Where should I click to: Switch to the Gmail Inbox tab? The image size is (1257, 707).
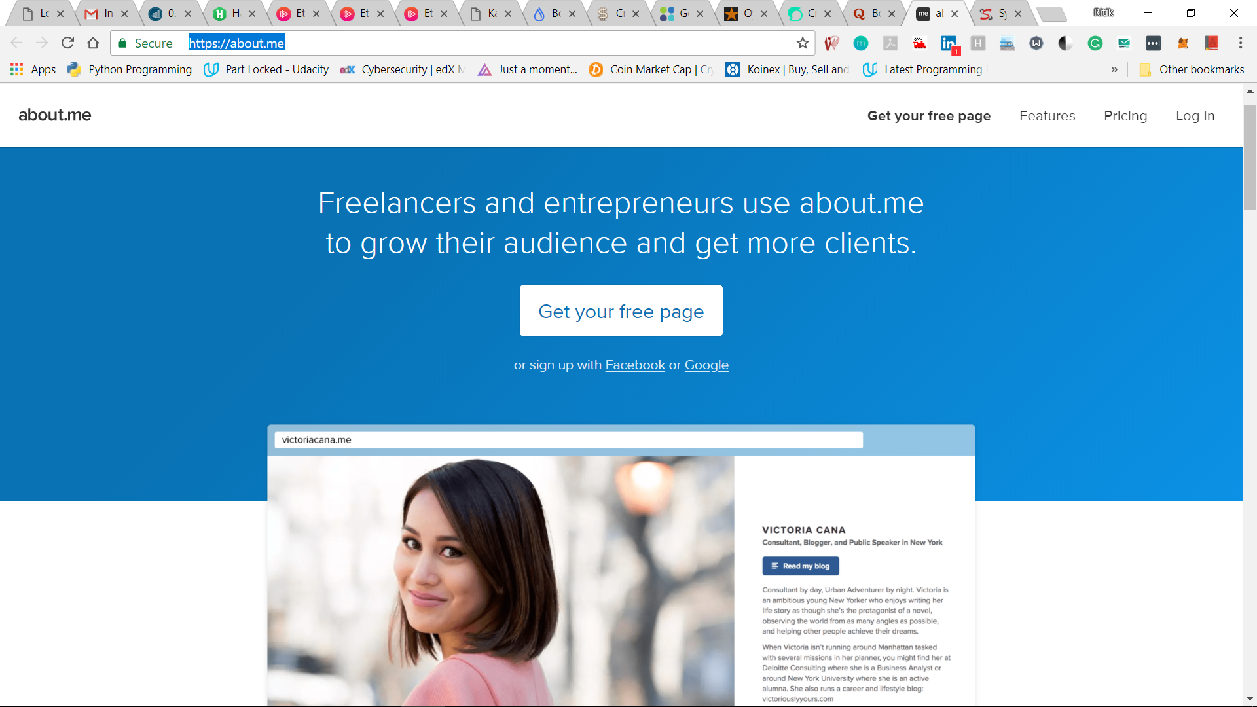[103, 13]
